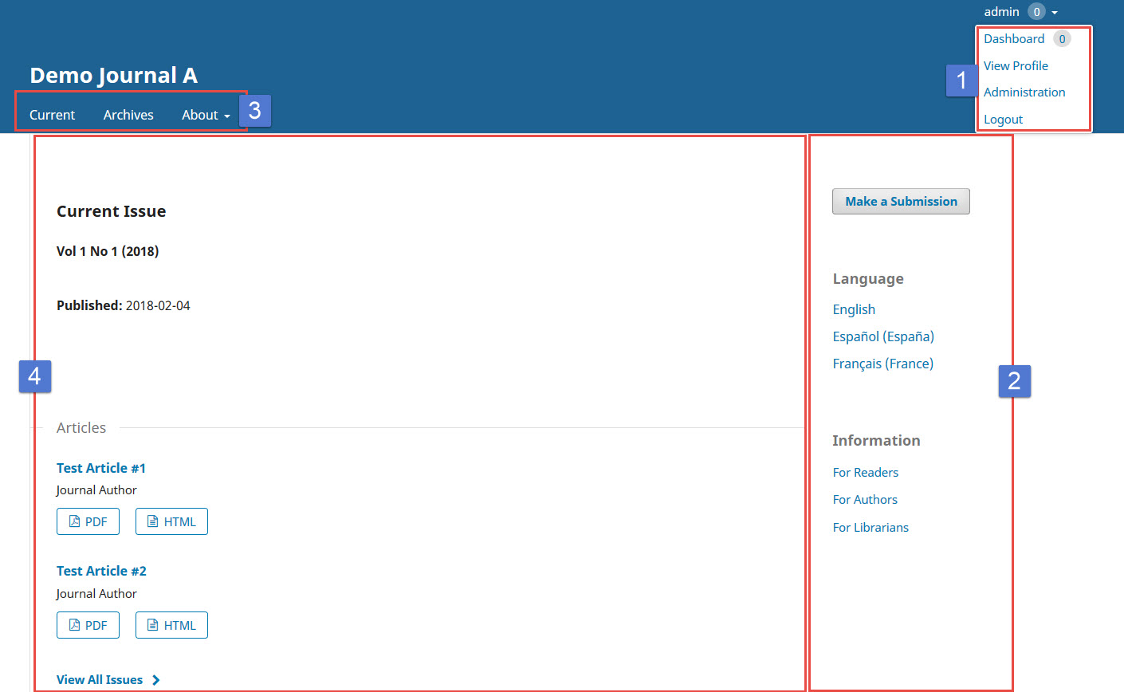Open the For Librarians information page
This screenshot has height=692, width=1124.
click(x=871, y=527)
